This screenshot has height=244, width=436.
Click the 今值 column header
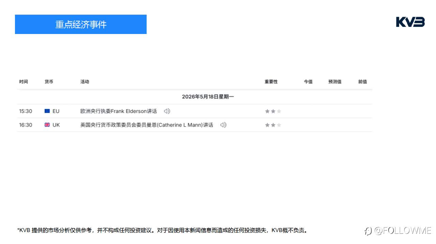pyautogui.click(x=308, y=82)
